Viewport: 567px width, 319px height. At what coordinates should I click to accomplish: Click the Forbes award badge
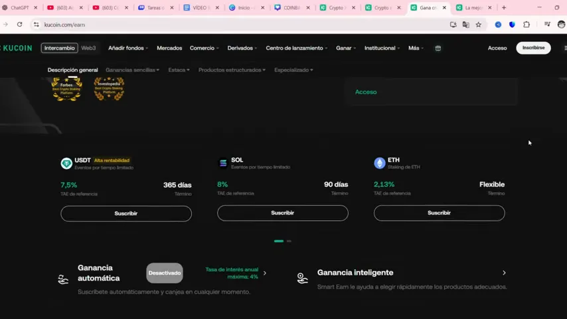(66, 88)
